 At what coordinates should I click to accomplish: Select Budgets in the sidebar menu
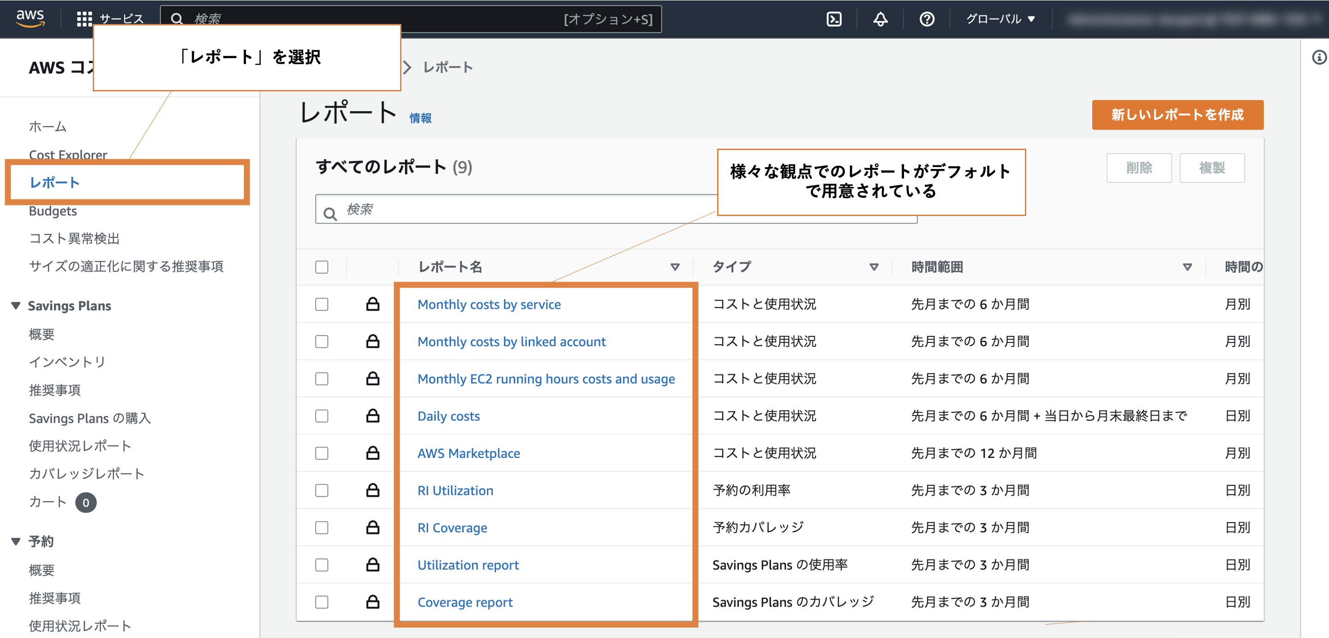(x=53, y=211)
